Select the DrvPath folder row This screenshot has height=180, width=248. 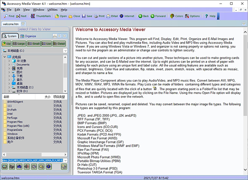tap(34, 110)
